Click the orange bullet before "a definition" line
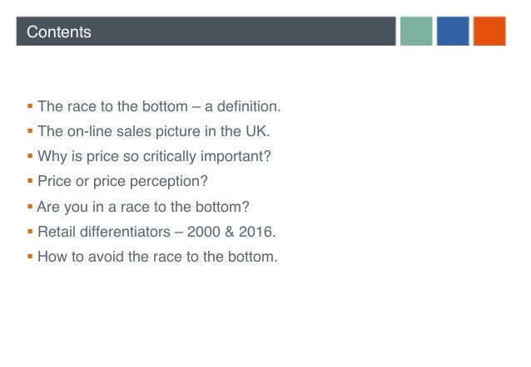This screenshot has width=531, height=367. tap(30, 106)
